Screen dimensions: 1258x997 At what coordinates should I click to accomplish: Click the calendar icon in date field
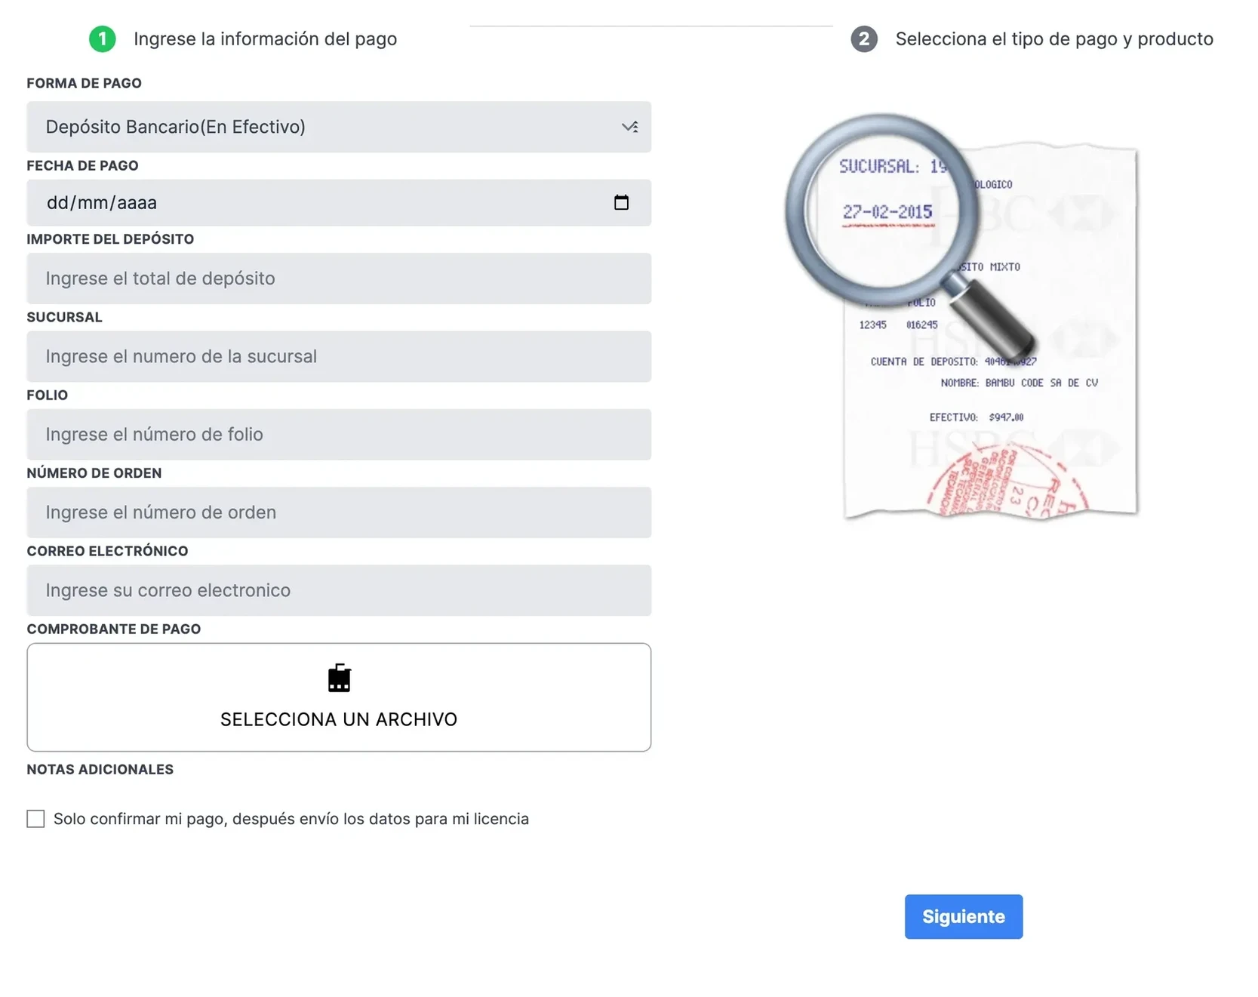(621, 202)
